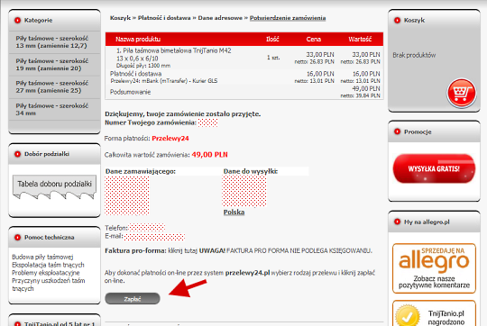Click the Zapłać payment button
Screen dimensions: 487x326
coord(133,299)
